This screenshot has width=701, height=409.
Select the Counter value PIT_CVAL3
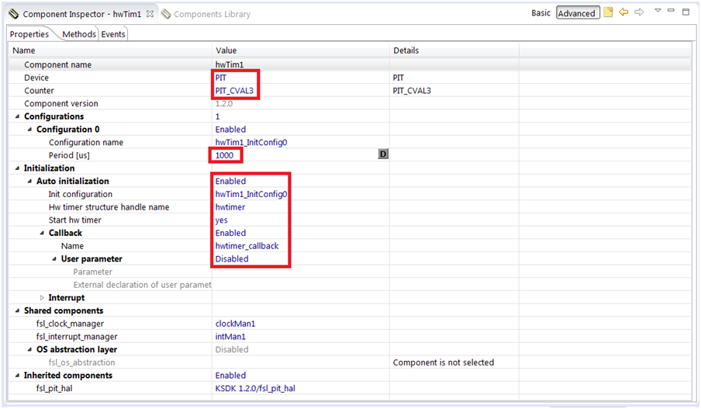click(234, 90)
